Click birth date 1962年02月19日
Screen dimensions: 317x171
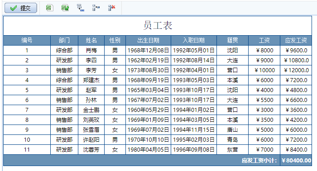pyautogui.click(x=148, y=60)
